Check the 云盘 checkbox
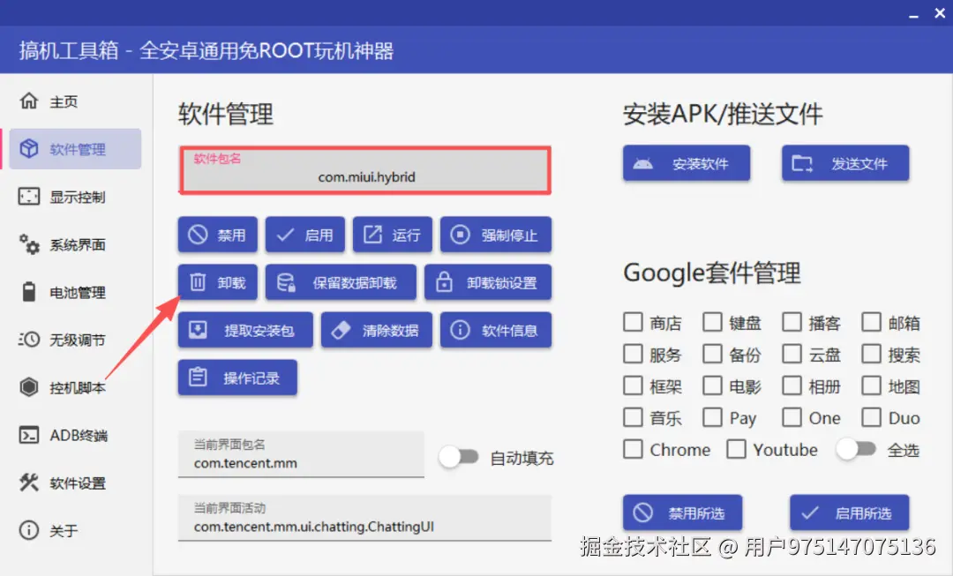 point(792,354)
